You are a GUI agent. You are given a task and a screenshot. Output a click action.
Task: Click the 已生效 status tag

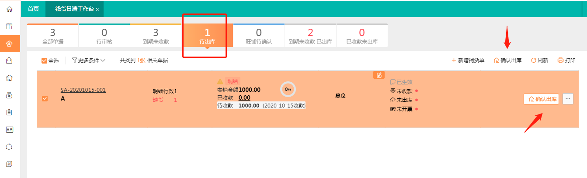coord(401,82)
